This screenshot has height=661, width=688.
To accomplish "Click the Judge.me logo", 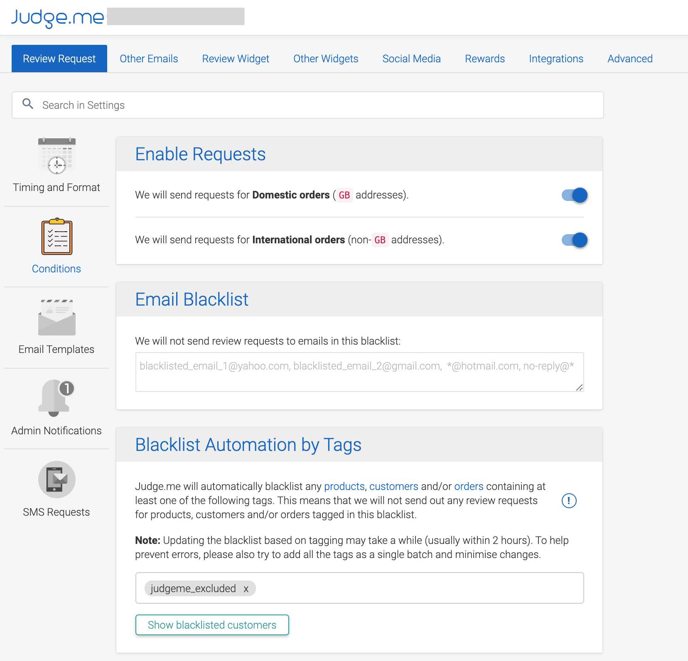I will pos(57,17).
